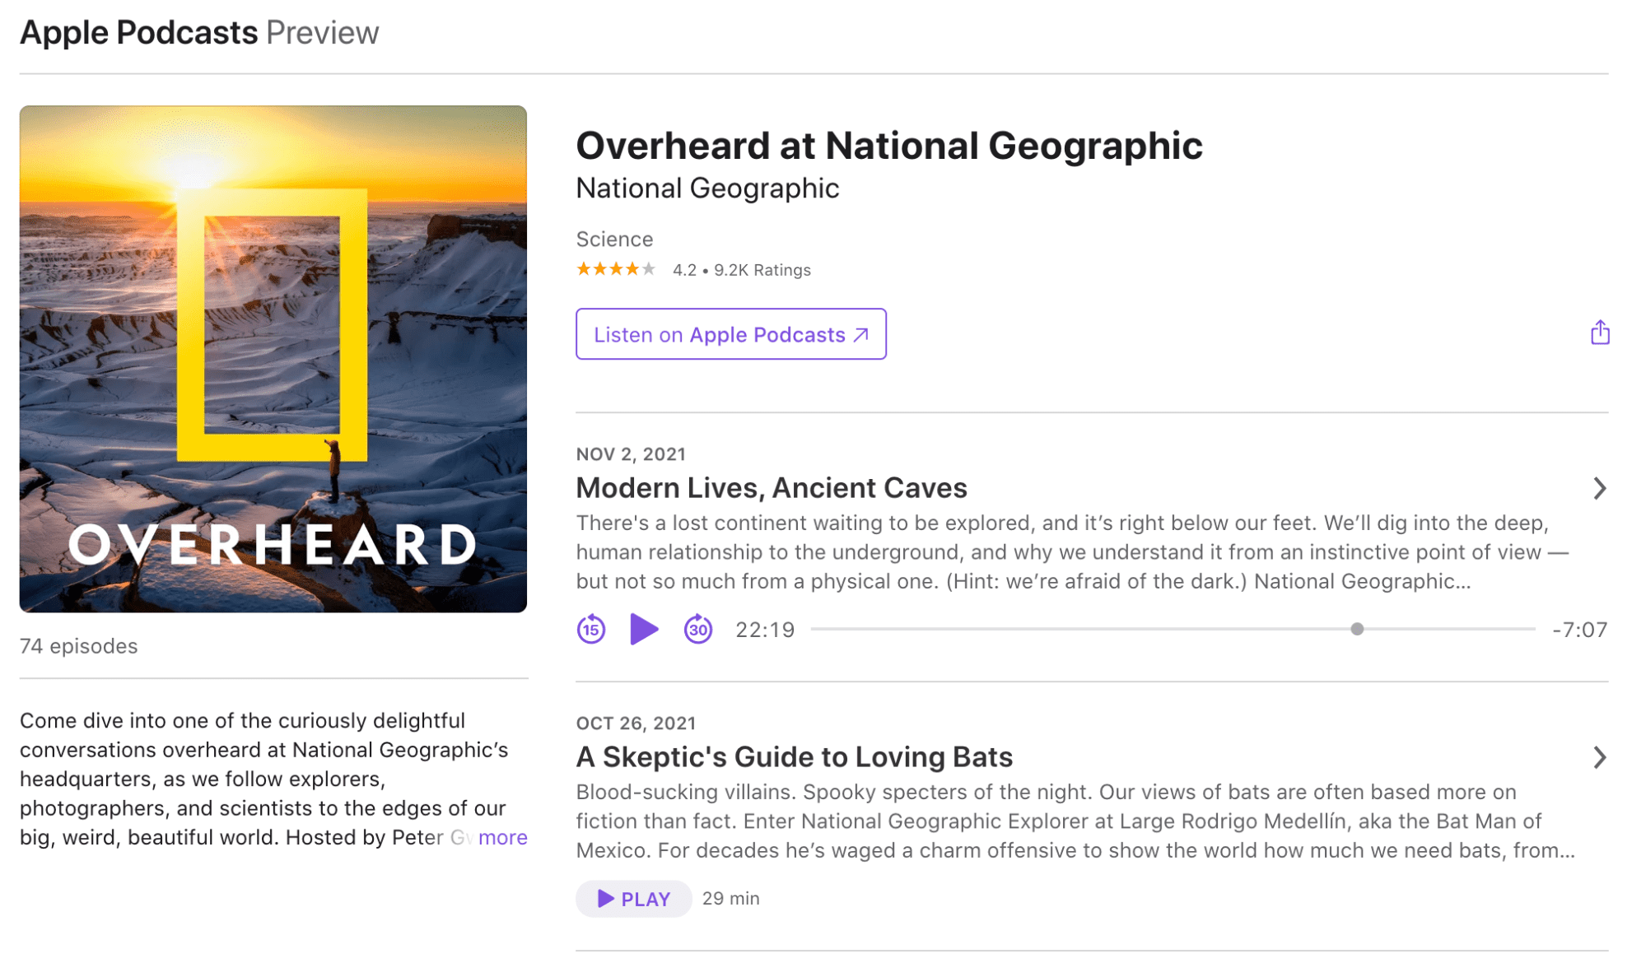The height and width of the screenshot is (963, 1646).
Task: Click the elapsed time 22:19
Action: pyautogui.click(x=765, y=630)
